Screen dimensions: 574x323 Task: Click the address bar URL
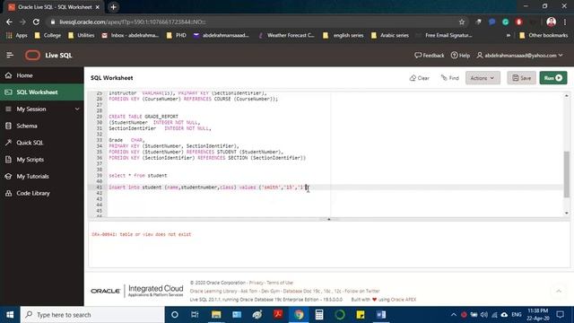pyautogui.click(x=133, y=22)
